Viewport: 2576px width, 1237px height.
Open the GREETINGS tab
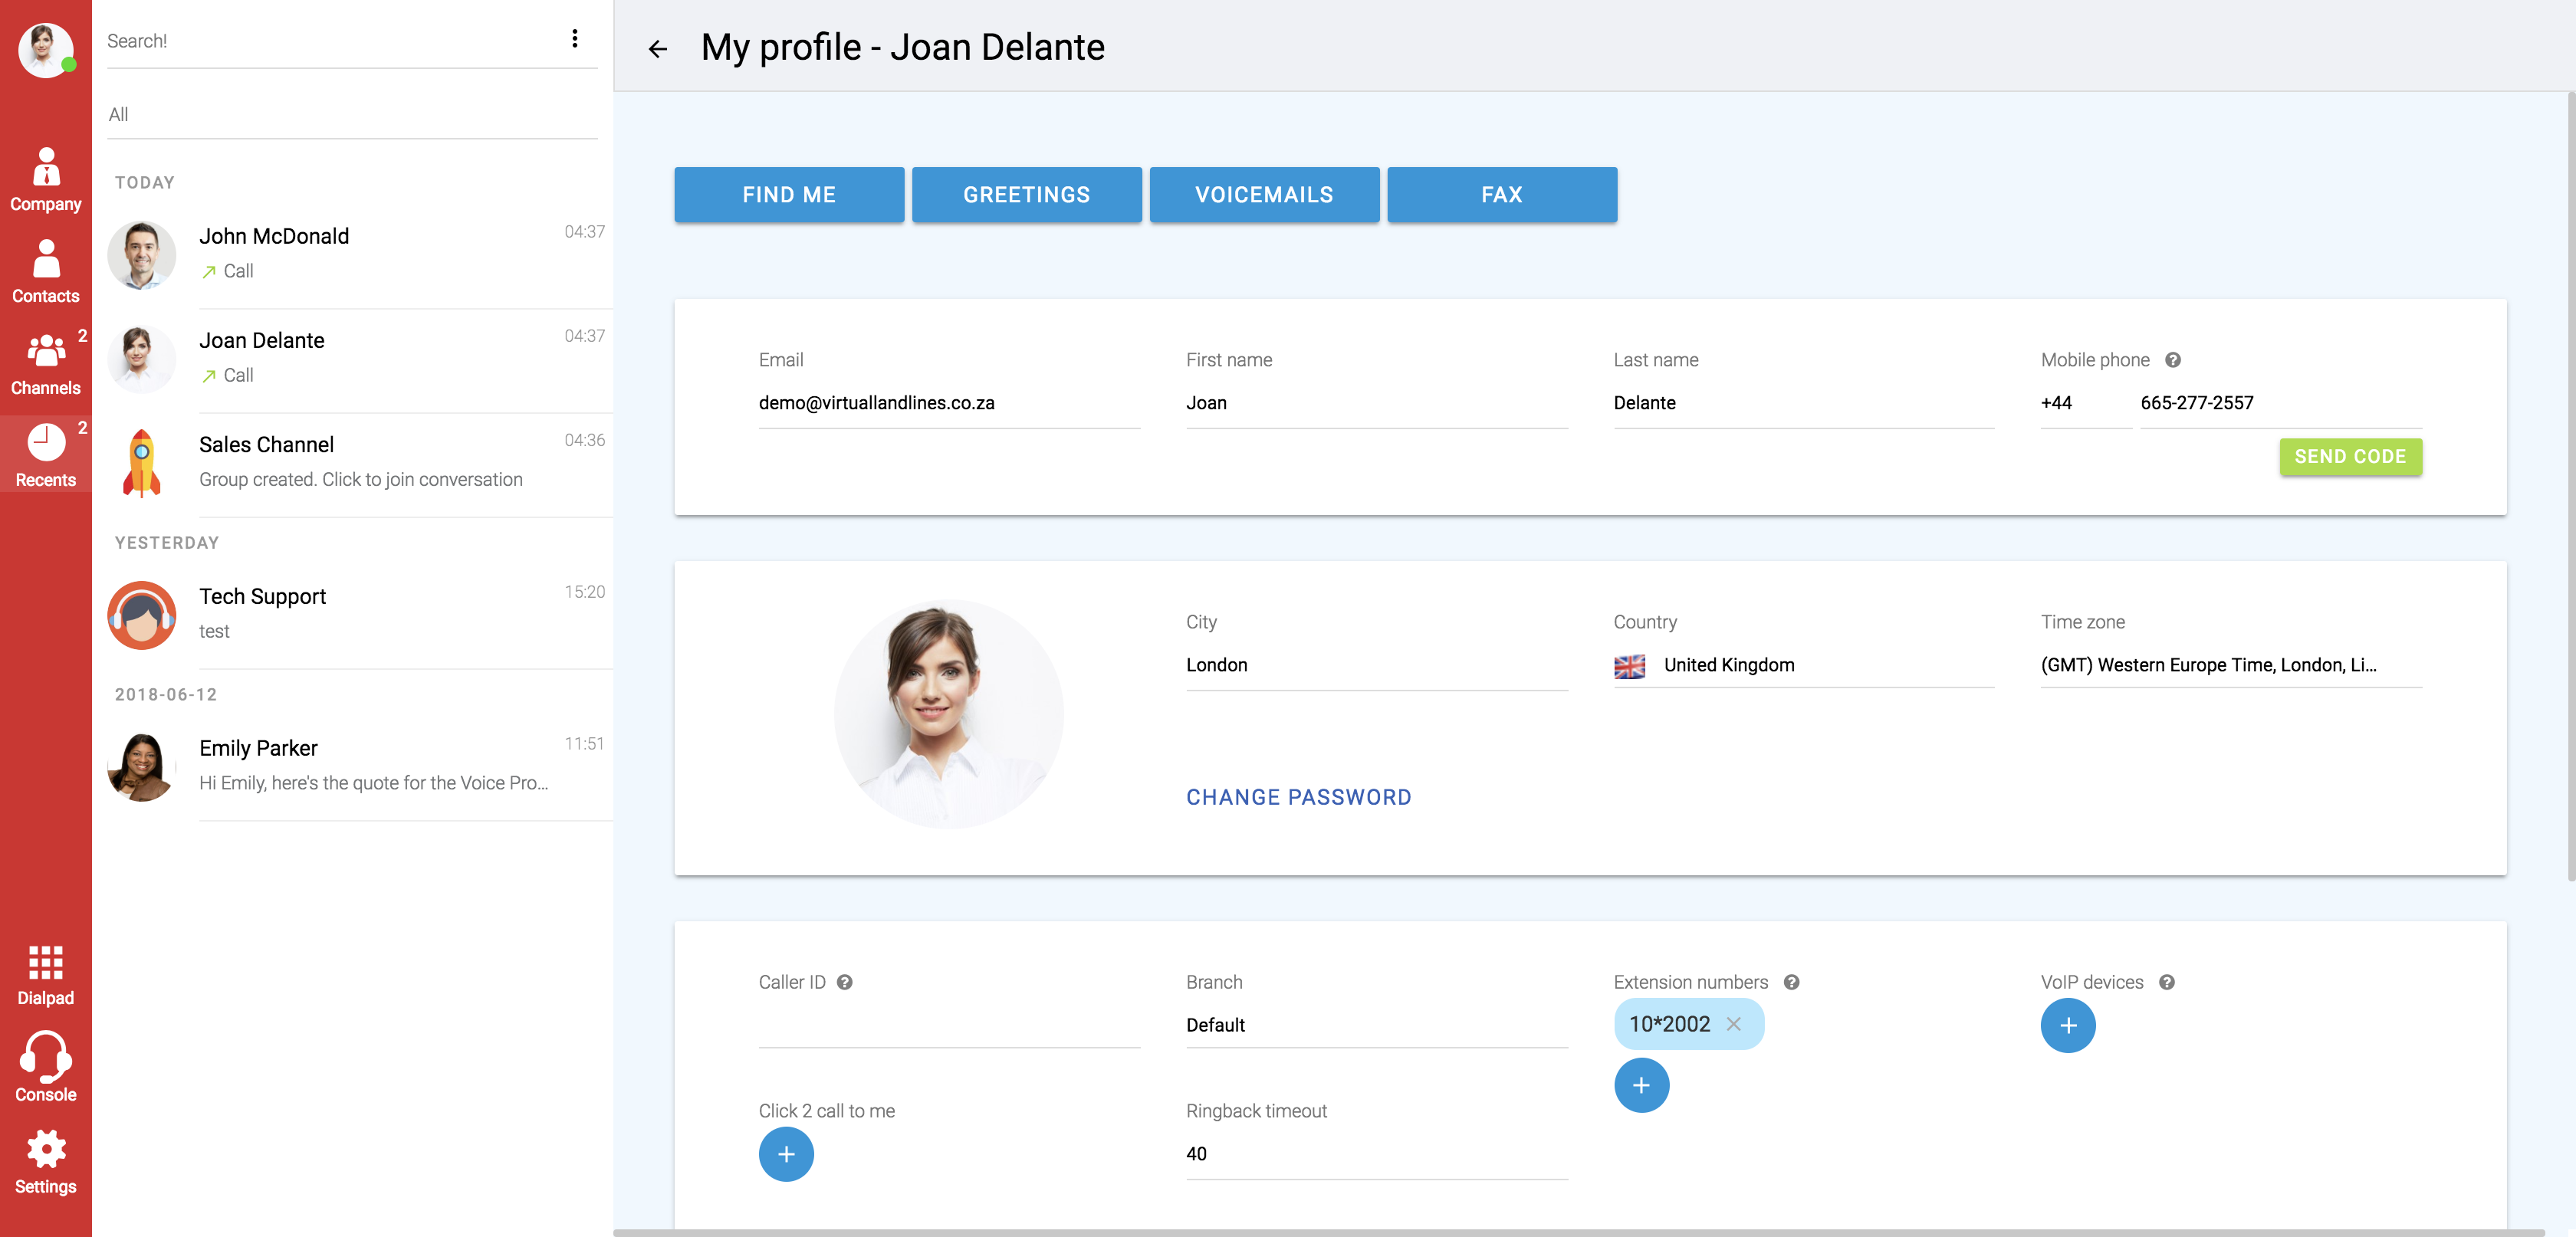(x=1026, y=195)
